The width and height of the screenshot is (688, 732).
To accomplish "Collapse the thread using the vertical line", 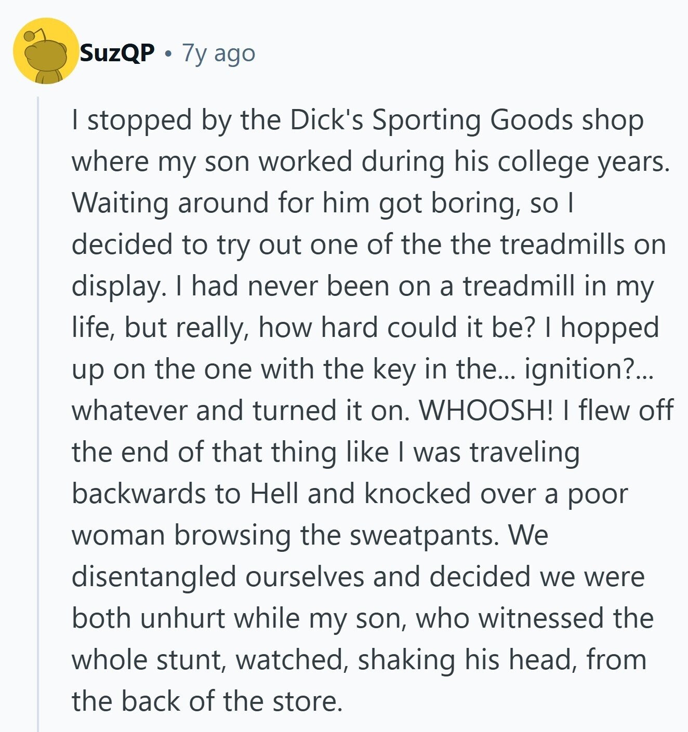I will (38, 414).
